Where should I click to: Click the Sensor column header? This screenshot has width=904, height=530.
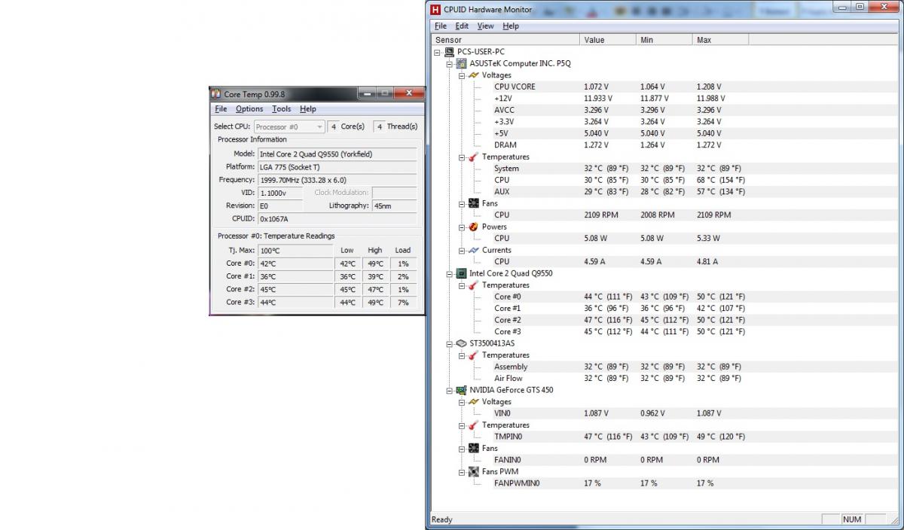pos(505,40)
